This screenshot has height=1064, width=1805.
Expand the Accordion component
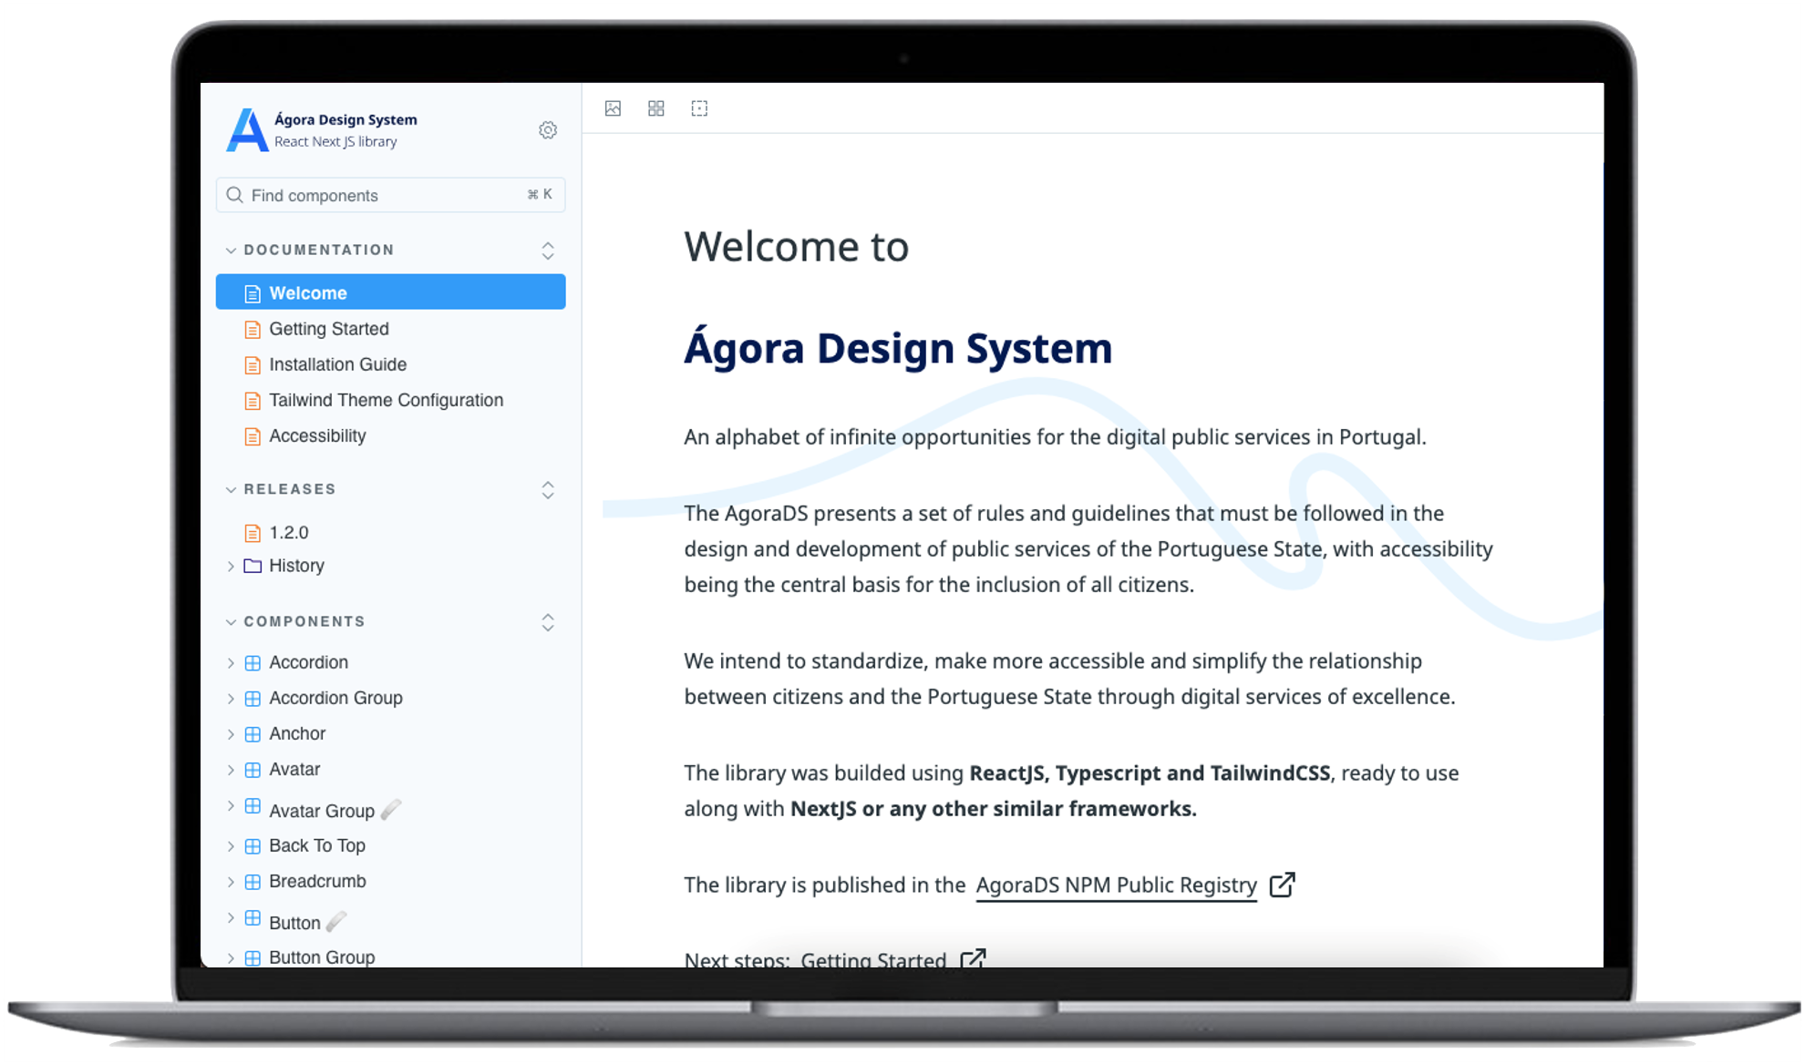coord(231,662)
